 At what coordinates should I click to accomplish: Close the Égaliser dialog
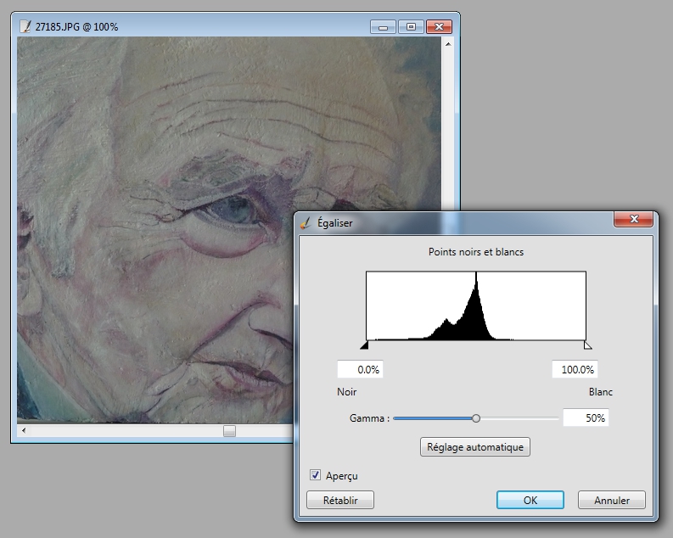point(633,219)
